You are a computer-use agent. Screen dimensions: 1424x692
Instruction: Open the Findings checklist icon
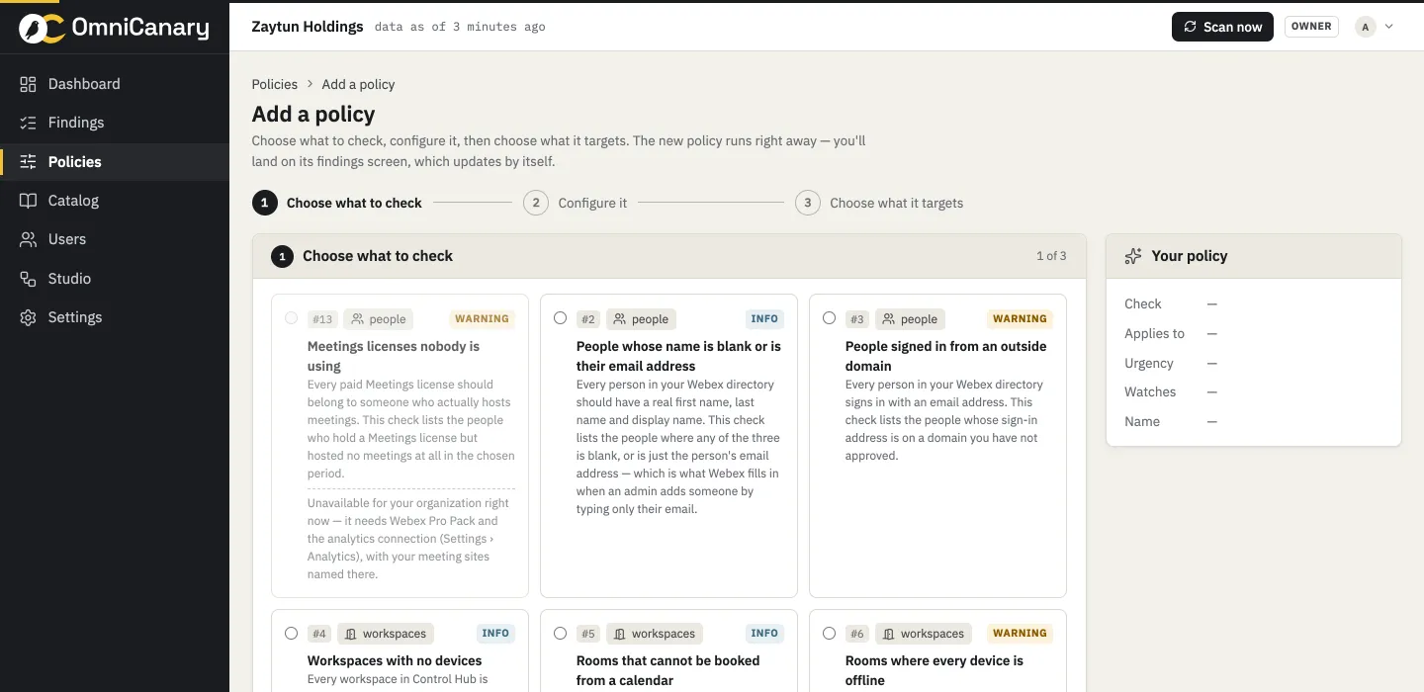pyautogui.click(x=28, y=123)
